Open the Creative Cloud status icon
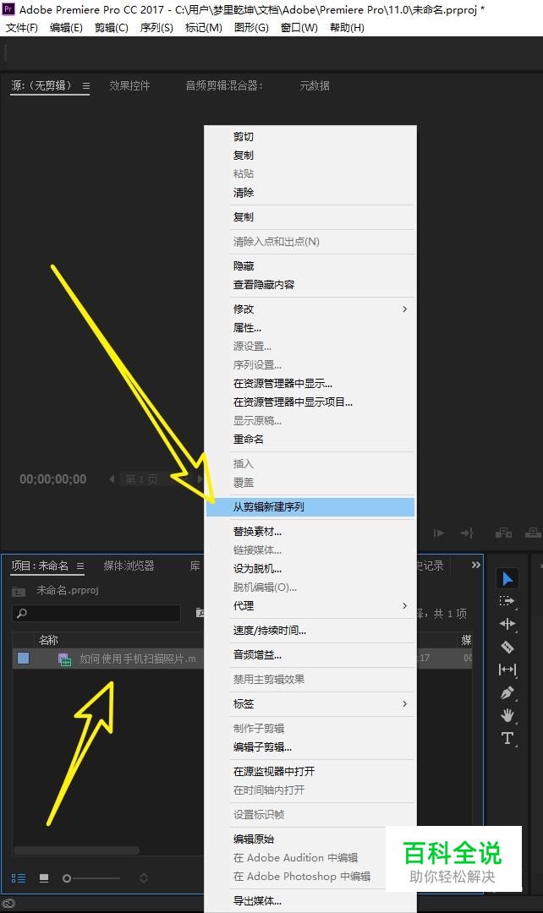543x913 pixels. [8, 905]
